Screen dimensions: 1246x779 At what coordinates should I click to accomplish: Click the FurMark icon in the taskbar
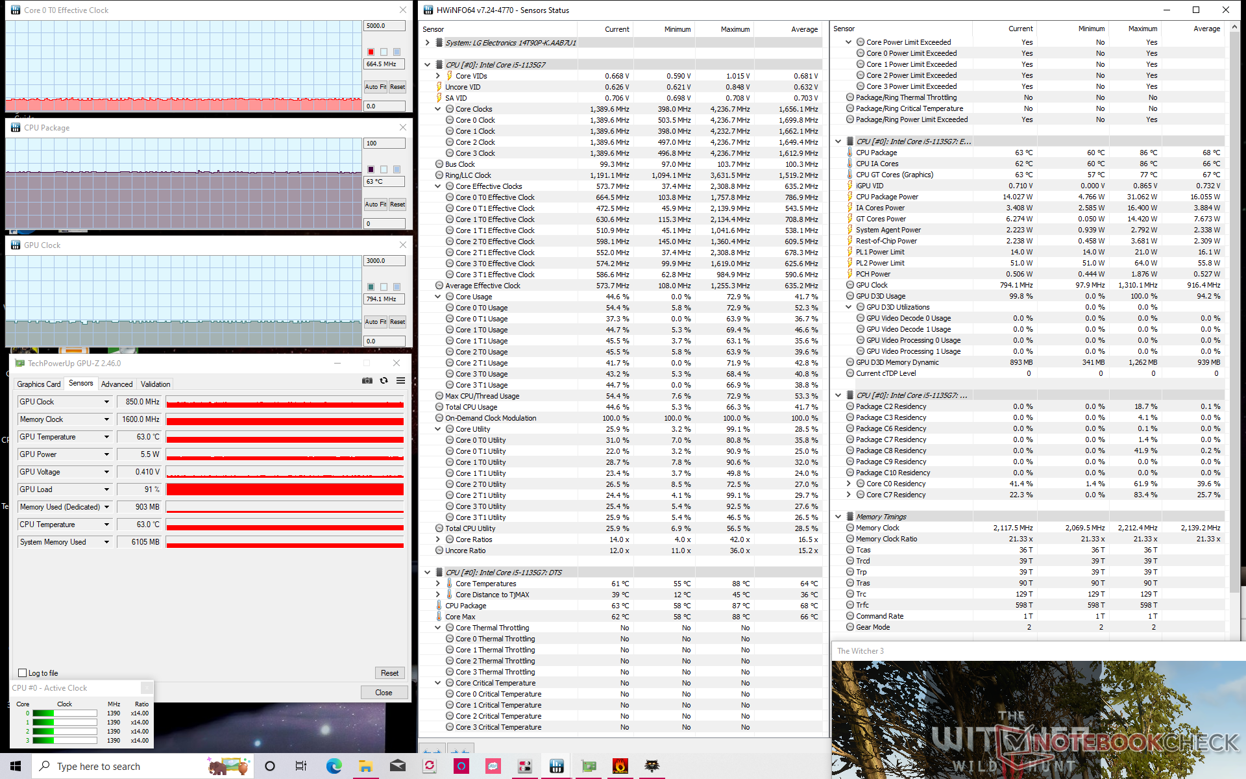tap(620, 766)
